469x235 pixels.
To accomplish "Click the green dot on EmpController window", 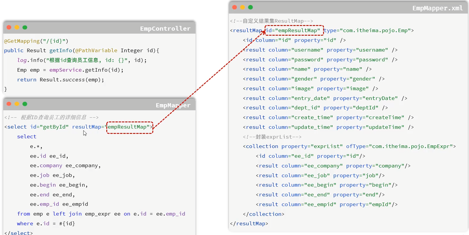I will [25, 27].
